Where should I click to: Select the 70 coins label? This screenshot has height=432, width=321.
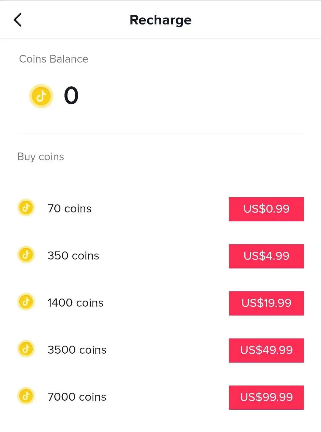click(x=70, y=209)
